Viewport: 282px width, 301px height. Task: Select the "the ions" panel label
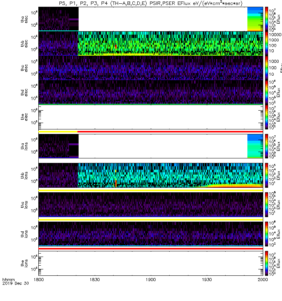point(24,263)
